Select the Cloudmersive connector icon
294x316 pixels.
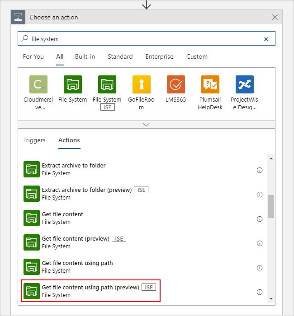[38, 84]
